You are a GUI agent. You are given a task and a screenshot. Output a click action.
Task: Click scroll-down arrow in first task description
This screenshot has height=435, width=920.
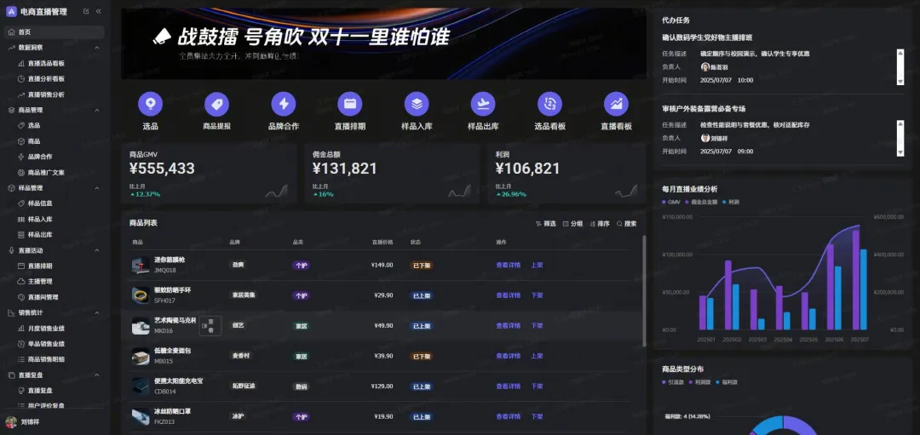click(900, 82)
